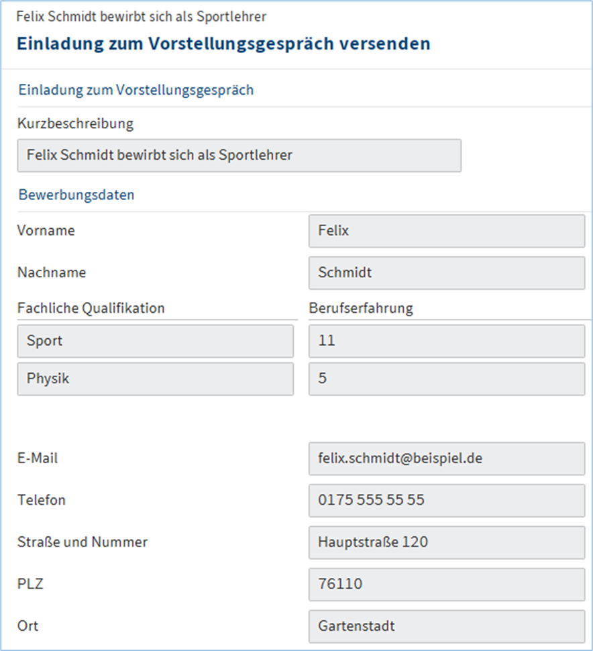Click the Telefon number field
The width and height of the screenshot is (593, 651).
pyautogui.click(x=446, y=500)
